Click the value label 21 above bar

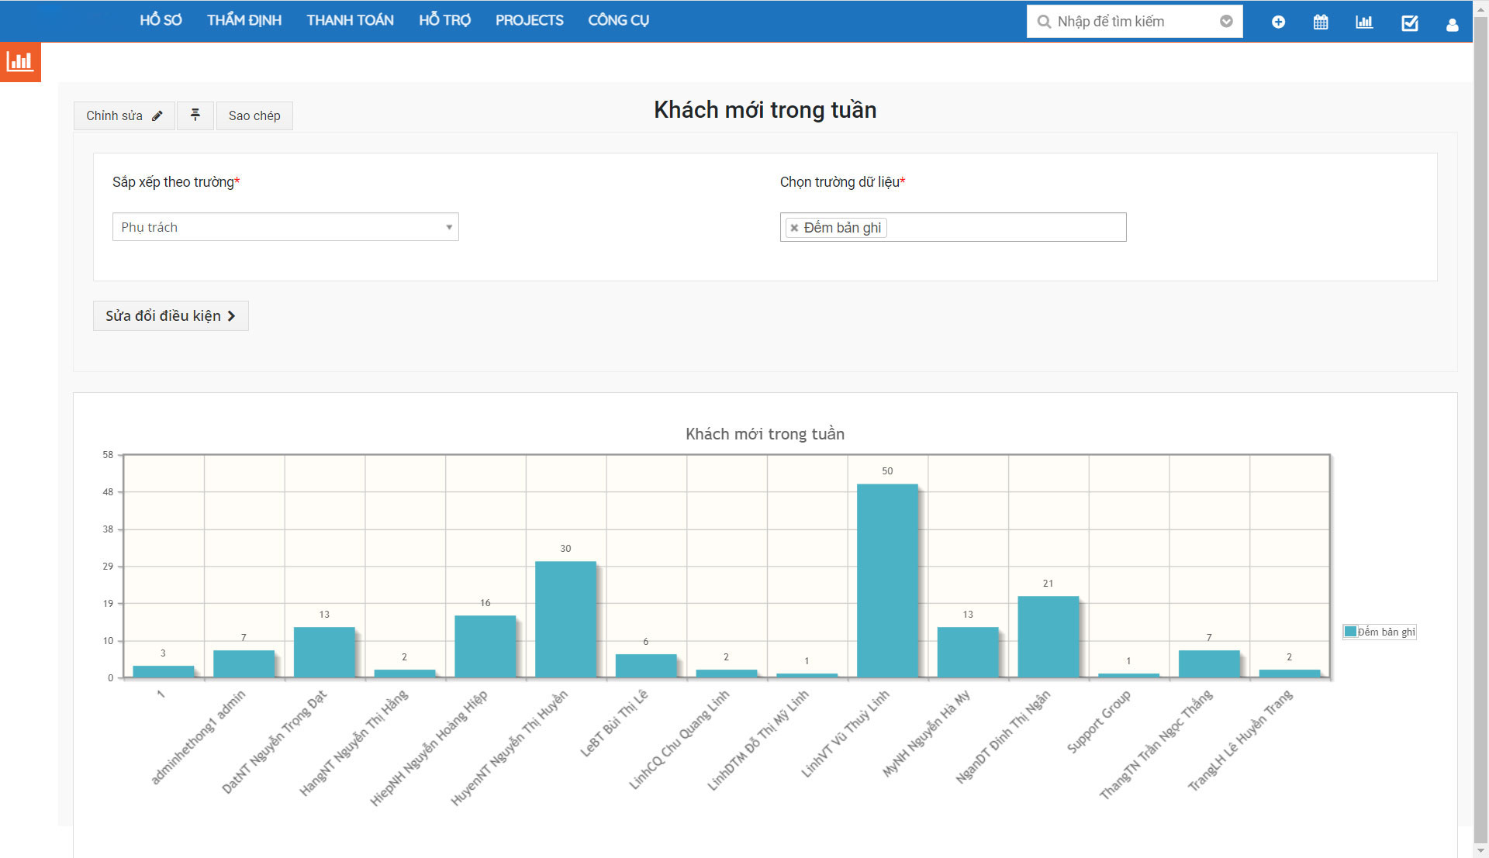(x=1048, y=584)
